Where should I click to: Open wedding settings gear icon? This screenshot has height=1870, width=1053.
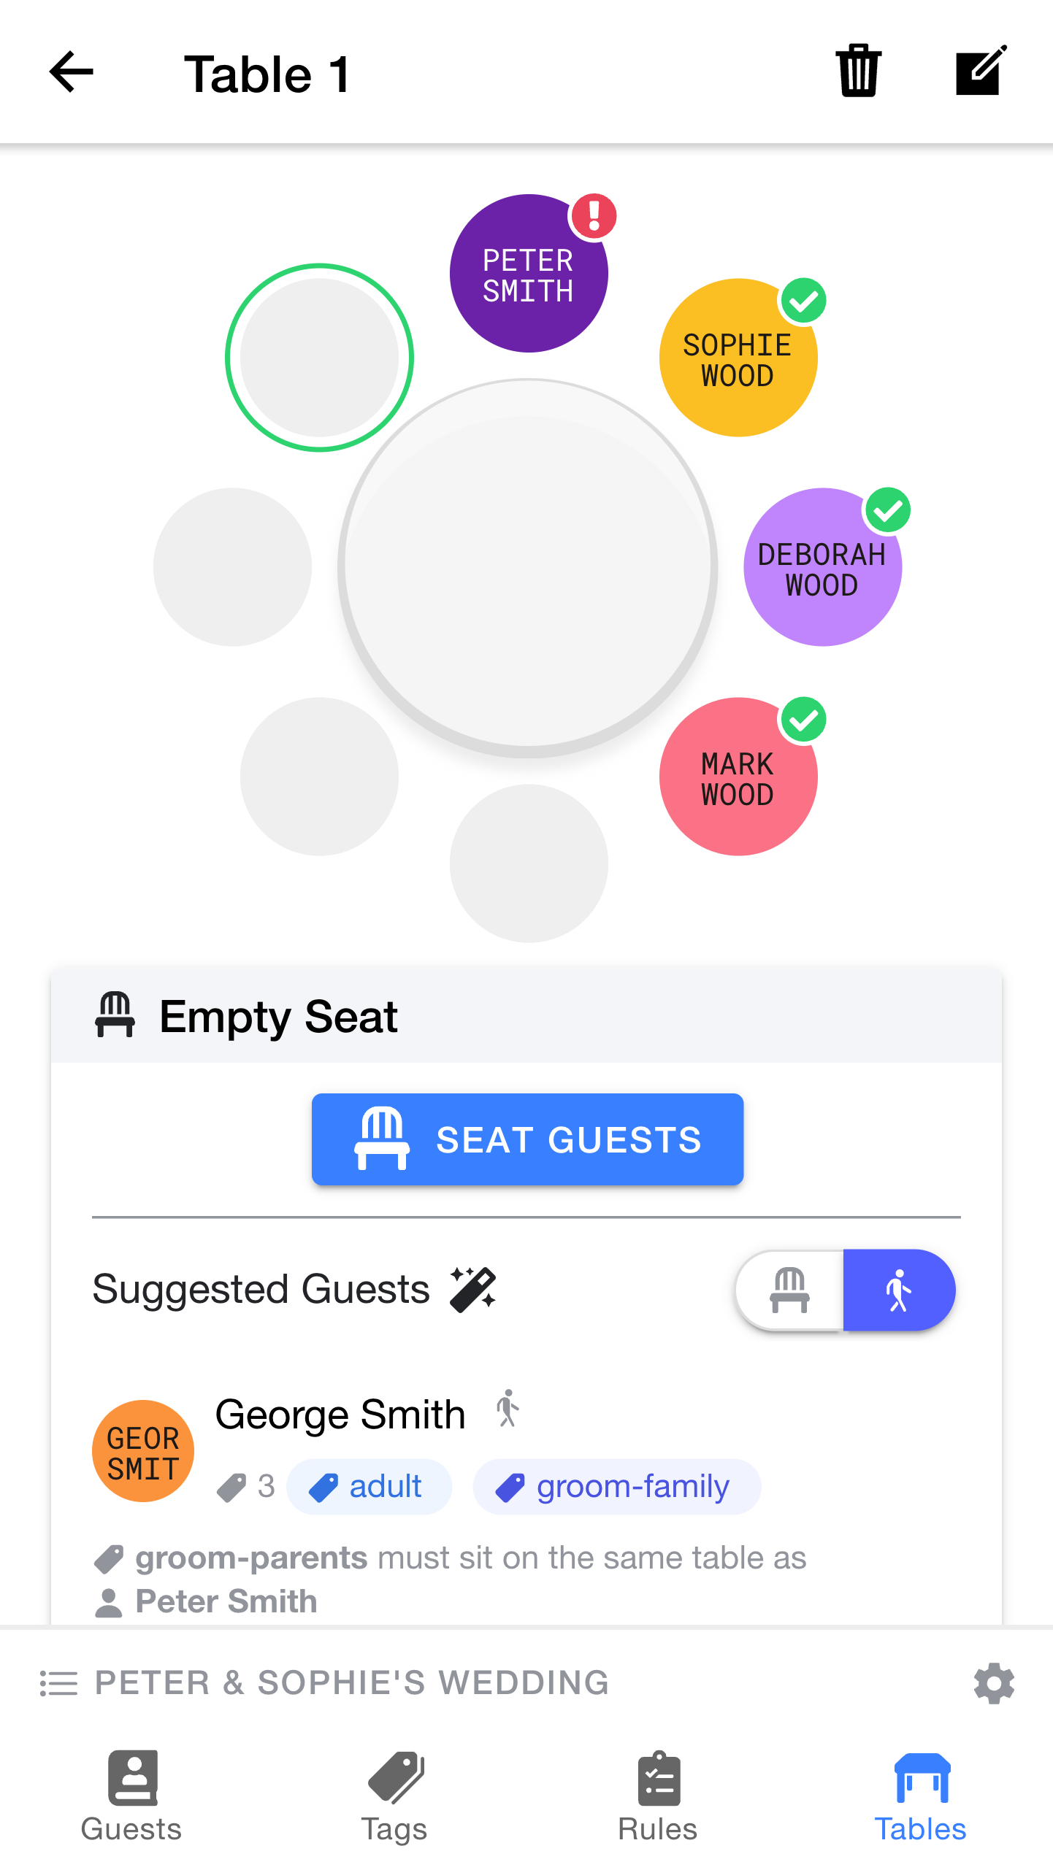point(994,1683)
